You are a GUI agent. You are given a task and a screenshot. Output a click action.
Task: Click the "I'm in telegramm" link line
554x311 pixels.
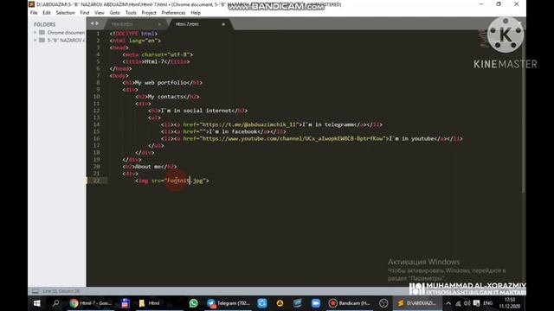[271, 124]
